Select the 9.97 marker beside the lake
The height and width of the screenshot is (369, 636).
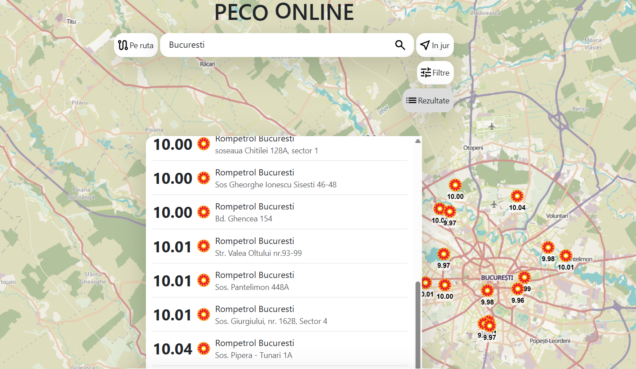[444, 254]
